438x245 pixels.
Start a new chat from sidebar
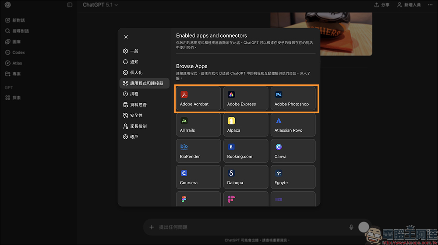(15, 20)
